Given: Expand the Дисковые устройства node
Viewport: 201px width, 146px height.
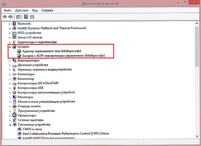Looking at the screenshot, I should coord(10,65).
